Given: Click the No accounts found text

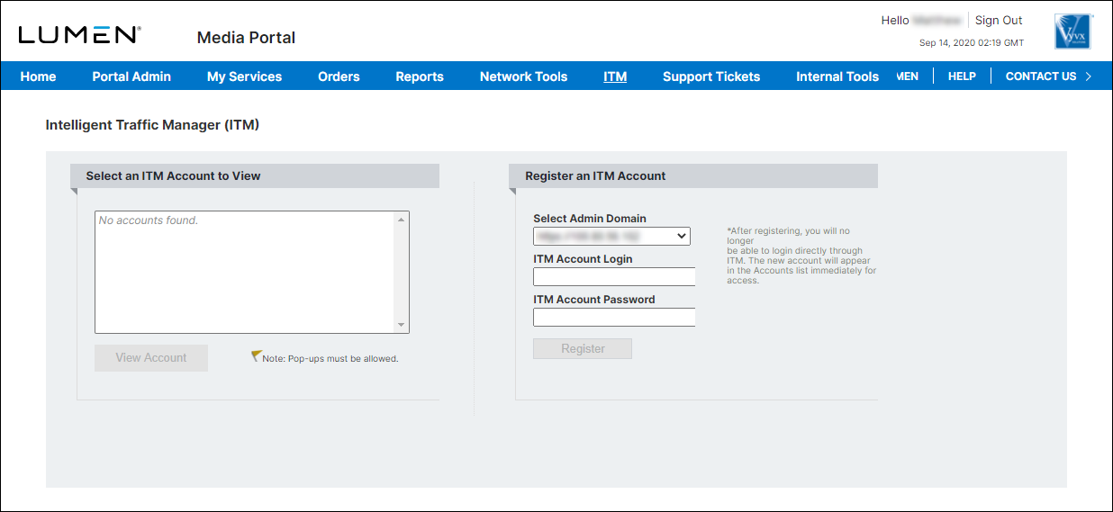Looking at the screenshot, I should [x=148, y=220].
